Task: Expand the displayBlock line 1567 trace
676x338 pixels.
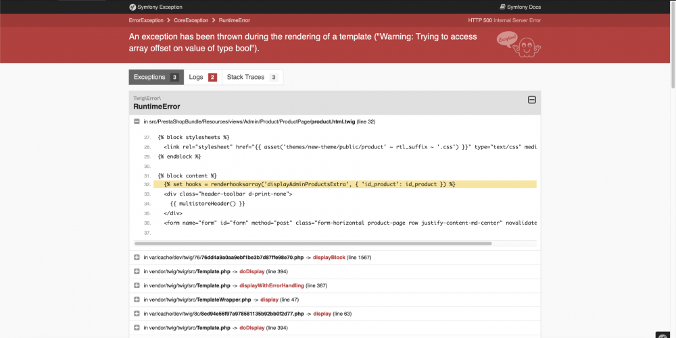Action: coord(137,257)
